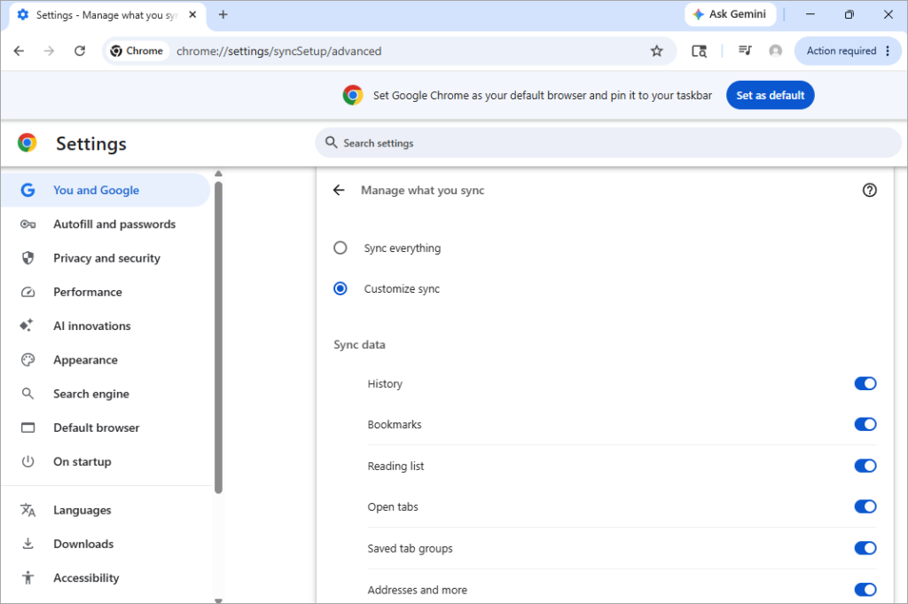Open a new tab with plus icon
This screenshot has height=604, width=908.
tap(223, 15)
